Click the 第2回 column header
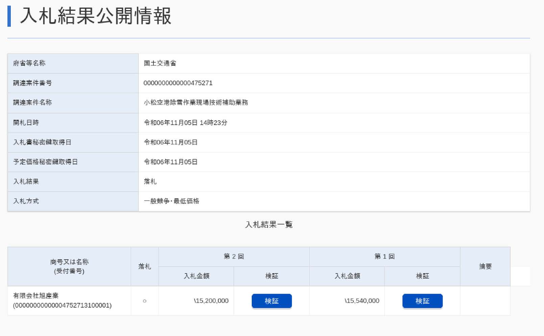This screenshot has width=544, height=336. (x=233, y=256)
